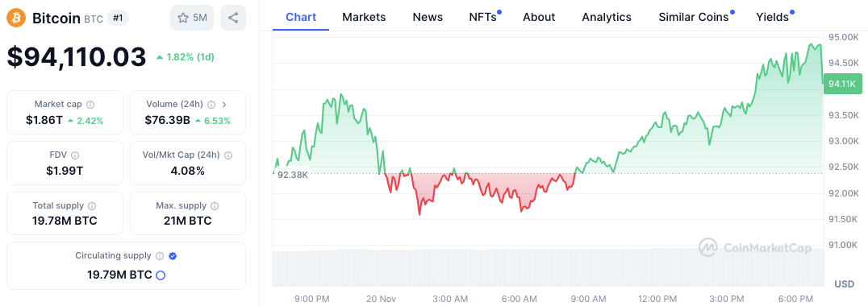Viewport: 868px width, 306px height.
Task: Open Max. supply info icon
Action: (215, 206)
